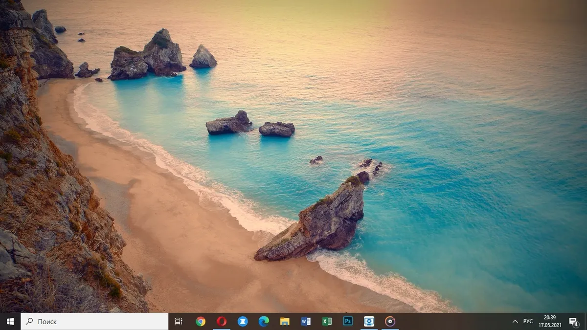Viewport: 587px width, 330px height.
Task: Open the notification center with 4 alerts
Action: tap(574, 321)
